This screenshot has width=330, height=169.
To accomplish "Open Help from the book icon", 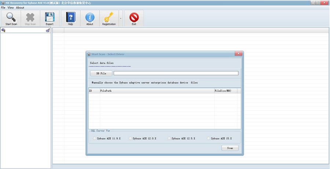I will point(70,17).
